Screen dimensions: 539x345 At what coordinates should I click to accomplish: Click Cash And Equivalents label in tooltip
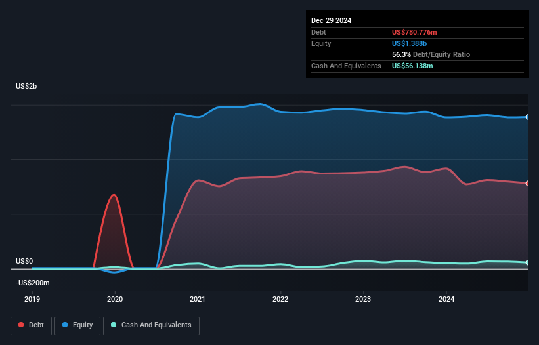pyautogui.click(x=346, y=66)
